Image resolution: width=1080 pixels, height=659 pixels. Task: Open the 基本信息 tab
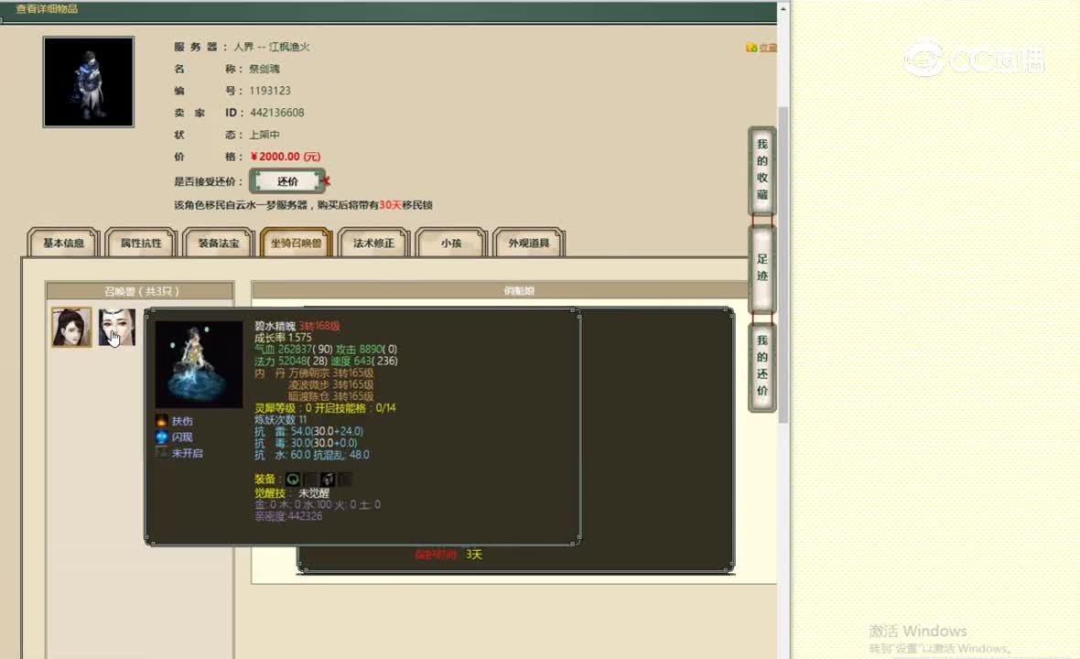[x=63, y=243]
